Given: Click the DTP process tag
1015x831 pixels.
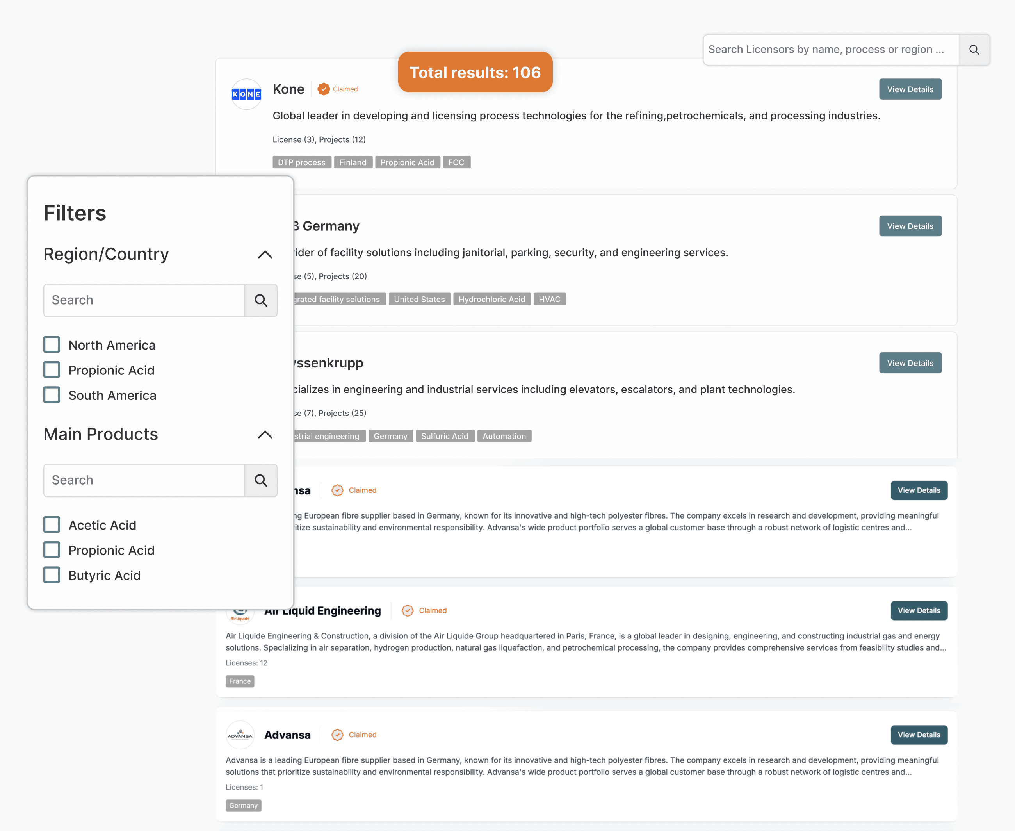Looking at the screenshot, I should pyautogui.click(x=301, y=162).
